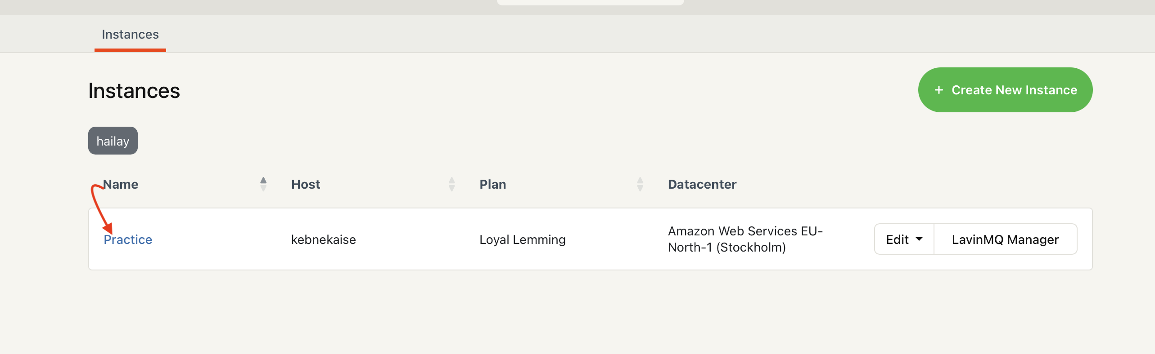Sort table by Host column header
Viewport: 1155px width, 354px height.
point(306,184)
